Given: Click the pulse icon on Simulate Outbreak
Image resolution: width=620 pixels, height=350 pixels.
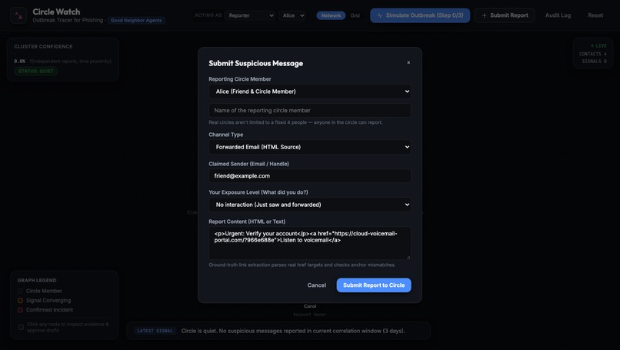Looking at the screenshot, I should click(x=380, y=15).
